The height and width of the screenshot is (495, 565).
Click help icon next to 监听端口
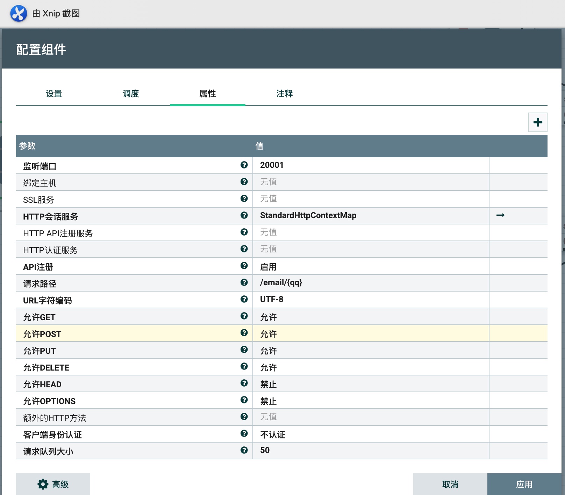point(244,165)
